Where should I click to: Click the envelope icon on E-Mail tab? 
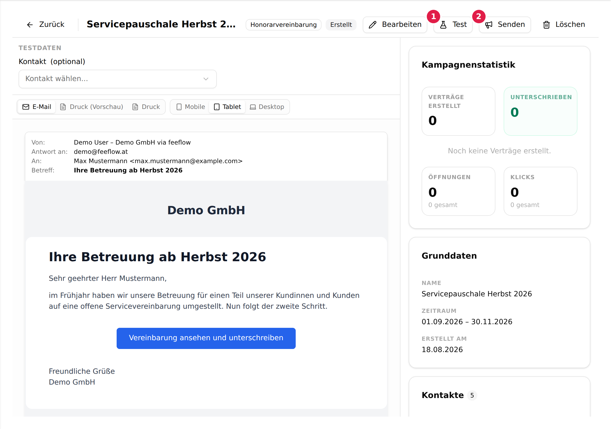(x=26, y=107)
